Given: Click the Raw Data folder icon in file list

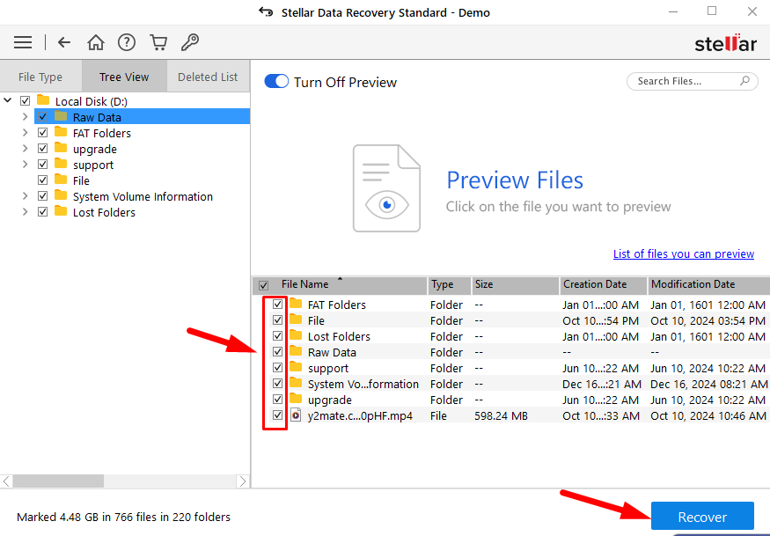Looking at the screenshot, I should coord(296,351).
